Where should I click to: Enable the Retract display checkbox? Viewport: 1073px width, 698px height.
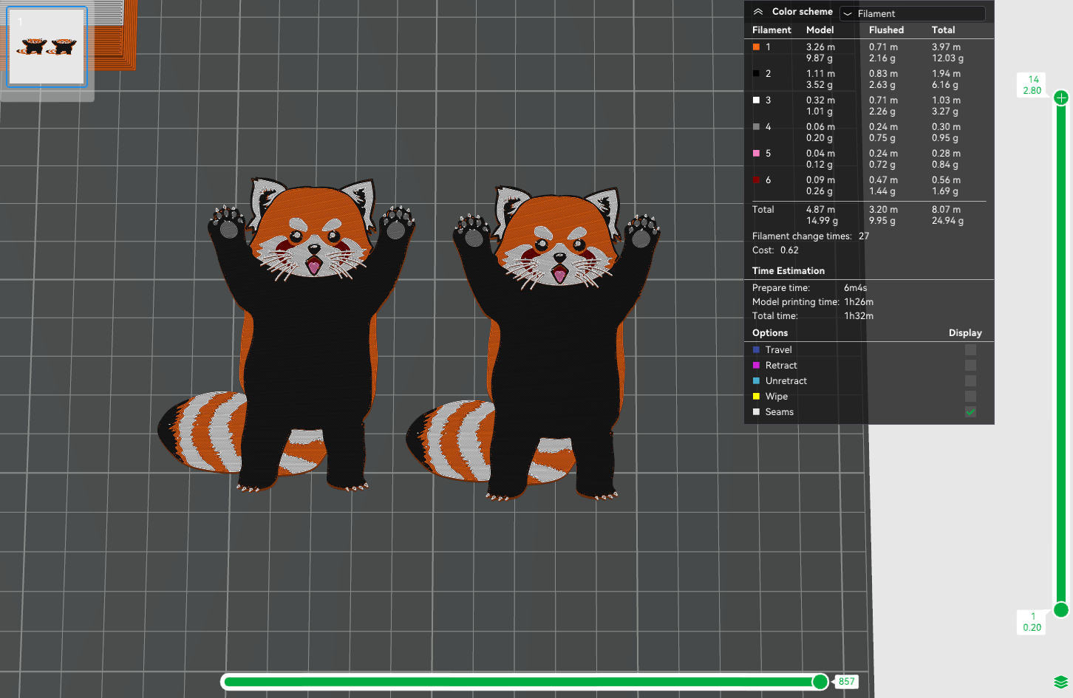point(970,365)
